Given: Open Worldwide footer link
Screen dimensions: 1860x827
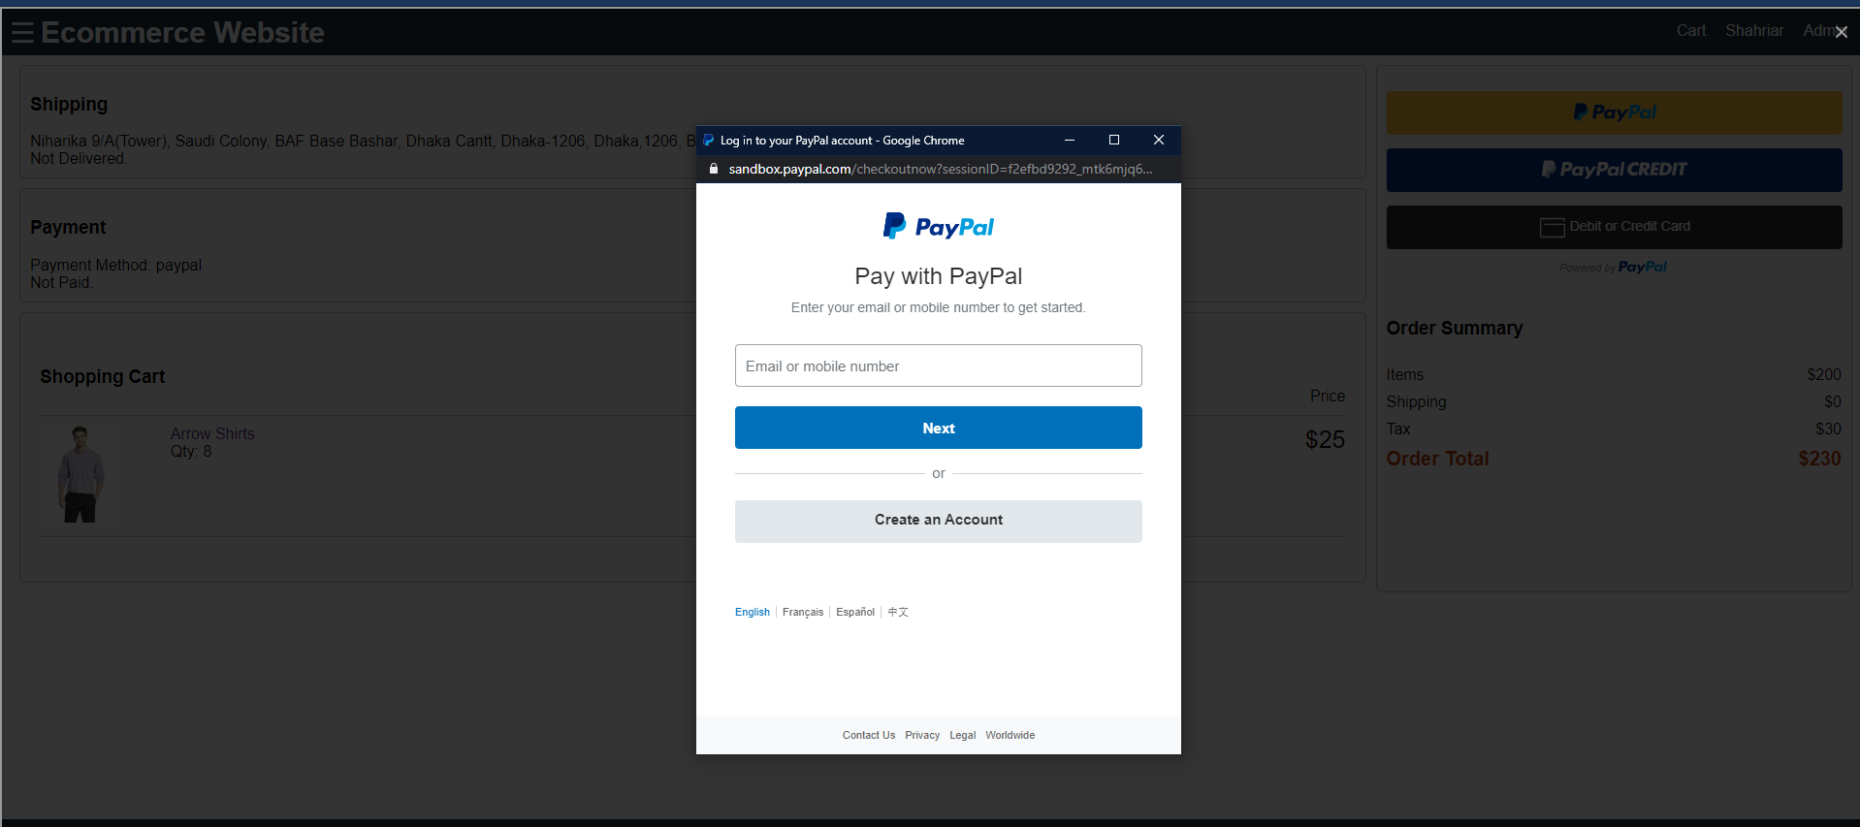Looking at the screenshot, I should [1010, 735].
